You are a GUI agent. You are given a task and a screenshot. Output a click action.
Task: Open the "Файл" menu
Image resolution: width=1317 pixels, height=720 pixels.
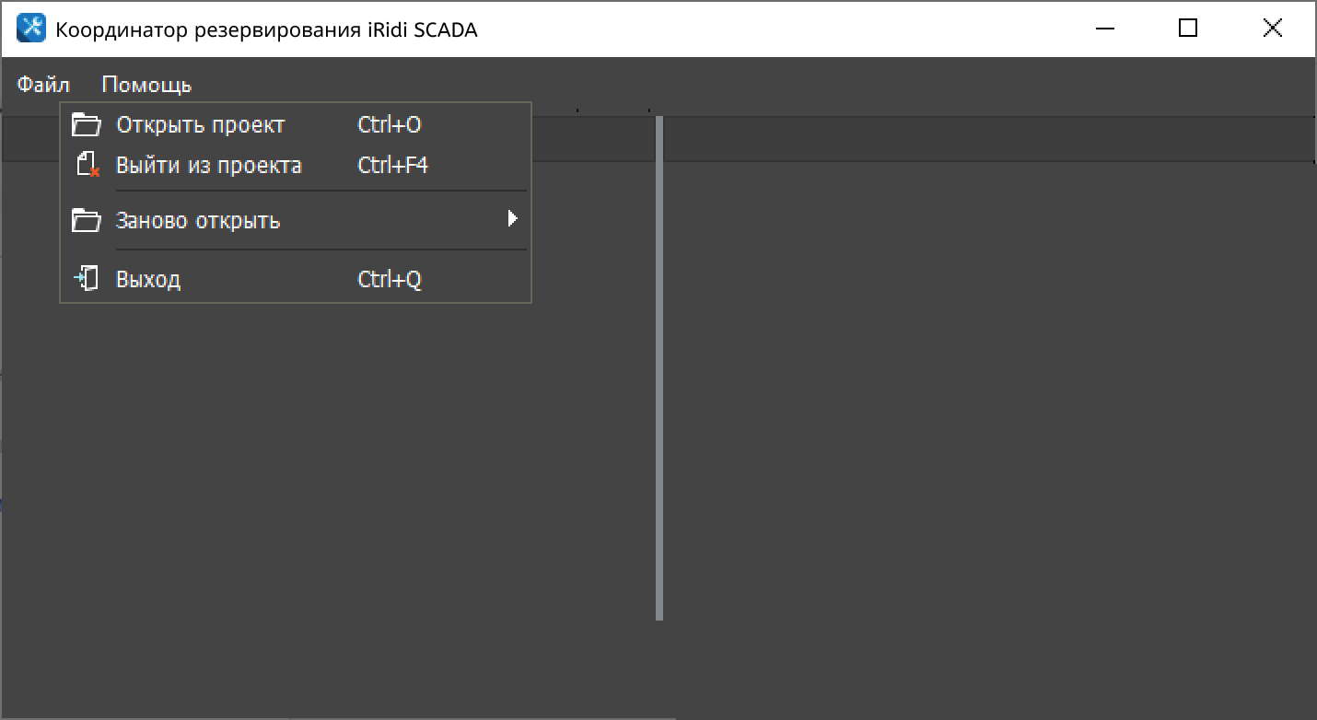pyautogui.click(x=43, y=86)
